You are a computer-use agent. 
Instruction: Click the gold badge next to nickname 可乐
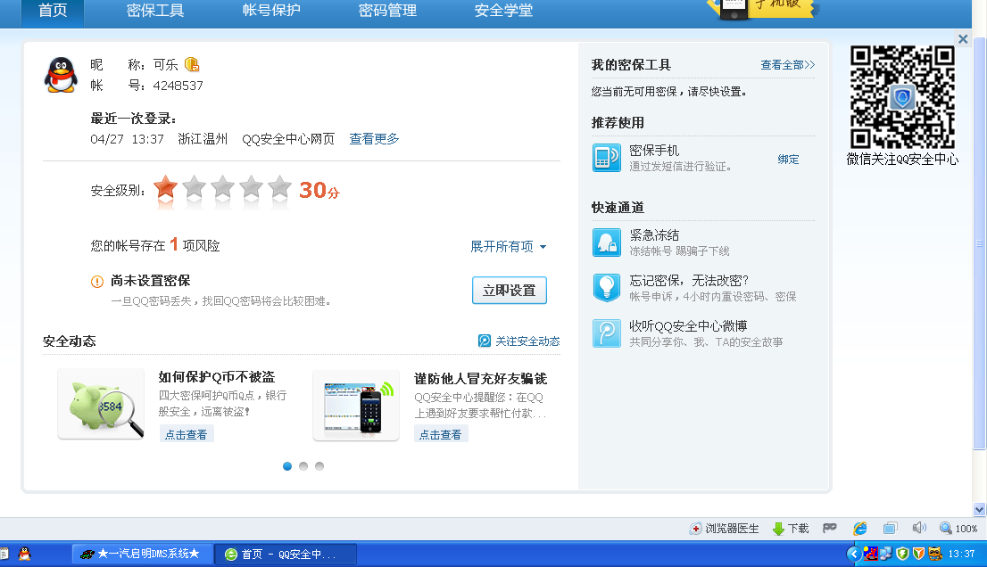[191, 64]
